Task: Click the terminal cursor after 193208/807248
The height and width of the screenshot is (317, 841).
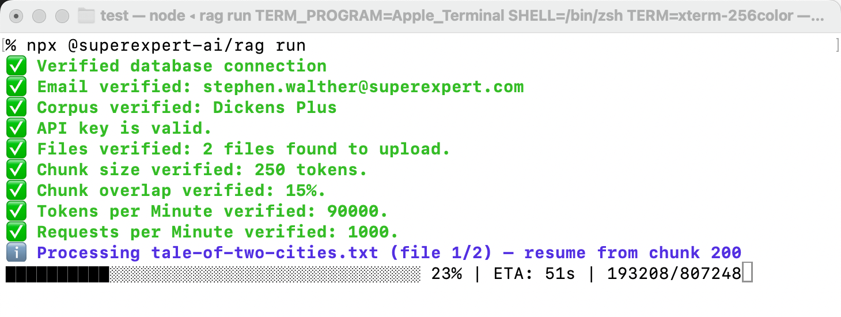Action: (x=747, y=273)
